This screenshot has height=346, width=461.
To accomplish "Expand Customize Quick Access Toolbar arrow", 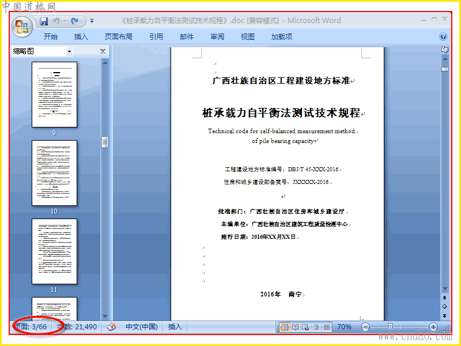I will [92, 21].
